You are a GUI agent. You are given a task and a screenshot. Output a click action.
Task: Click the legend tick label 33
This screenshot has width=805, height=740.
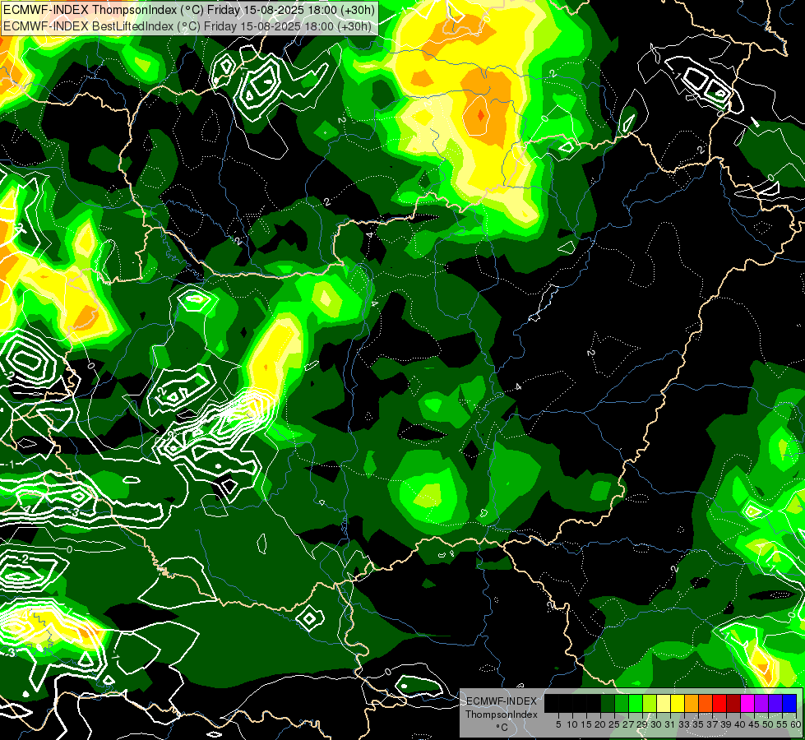coord(684,724)
